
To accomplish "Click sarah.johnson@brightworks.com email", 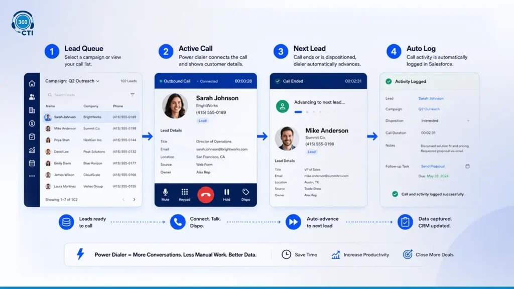I will (222, 149).
